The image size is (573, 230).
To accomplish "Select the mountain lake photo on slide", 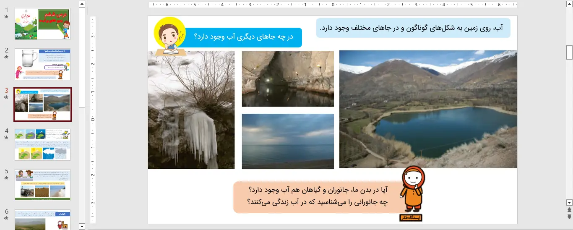I will pyautogui.click(x=428, y=109).
